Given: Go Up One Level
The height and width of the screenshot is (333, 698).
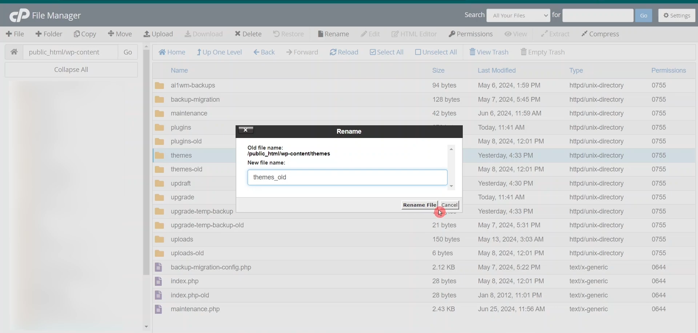Looking at the screenshot, I should (x=219, y=52).
